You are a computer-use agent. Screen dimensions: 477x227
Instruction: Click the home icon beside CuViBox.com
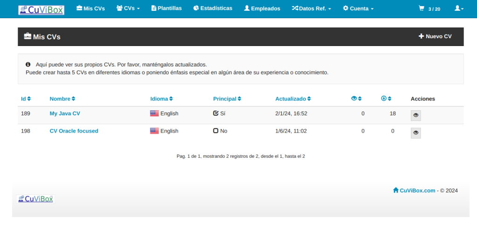click(x=395, y=190)
